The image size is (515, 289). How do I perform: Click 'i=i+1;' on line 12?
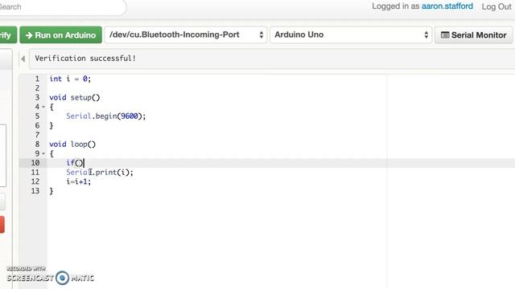(x=79, y=181)
